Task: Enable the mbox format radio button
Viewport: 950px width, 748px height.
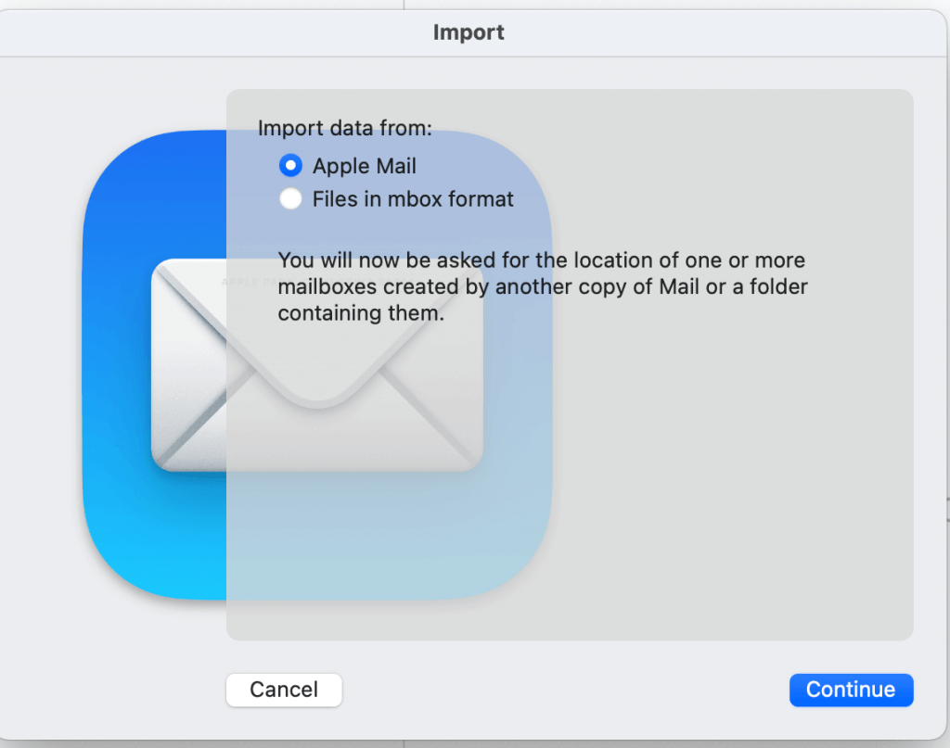Action: click(x=290, y=198)
